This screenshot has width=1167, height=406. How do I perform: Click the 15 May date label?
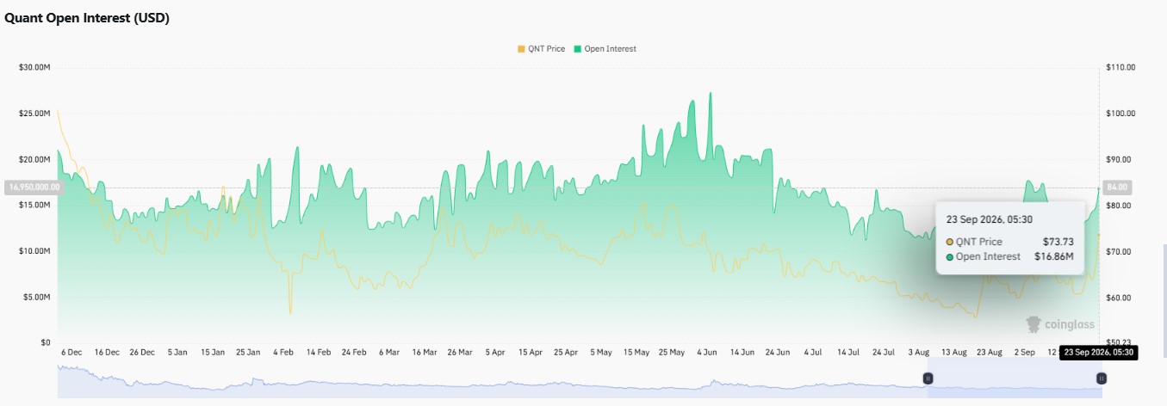(x=636, y=352)
